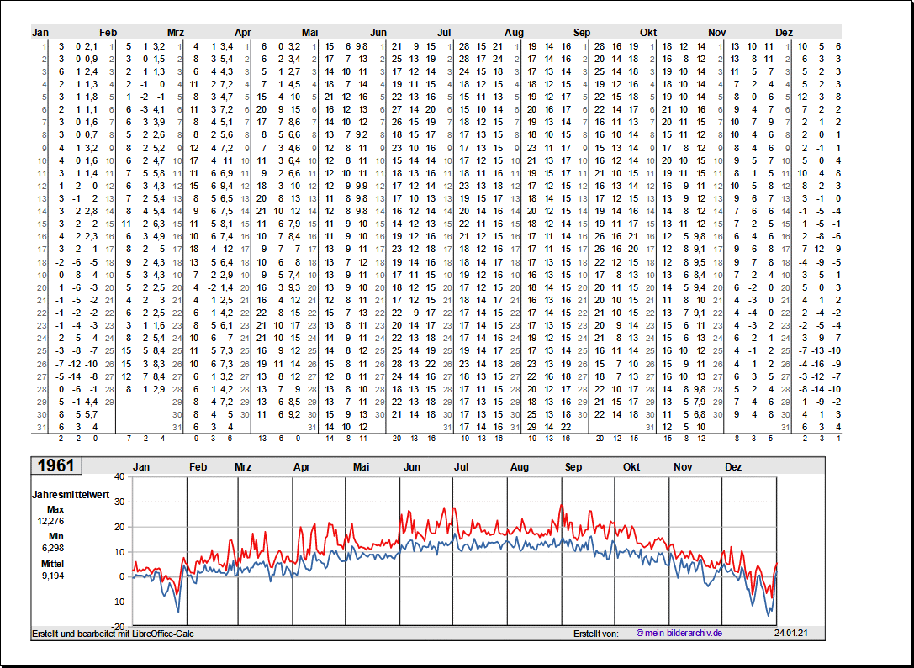Select the Sep label above the chart

tap(574, 467)
